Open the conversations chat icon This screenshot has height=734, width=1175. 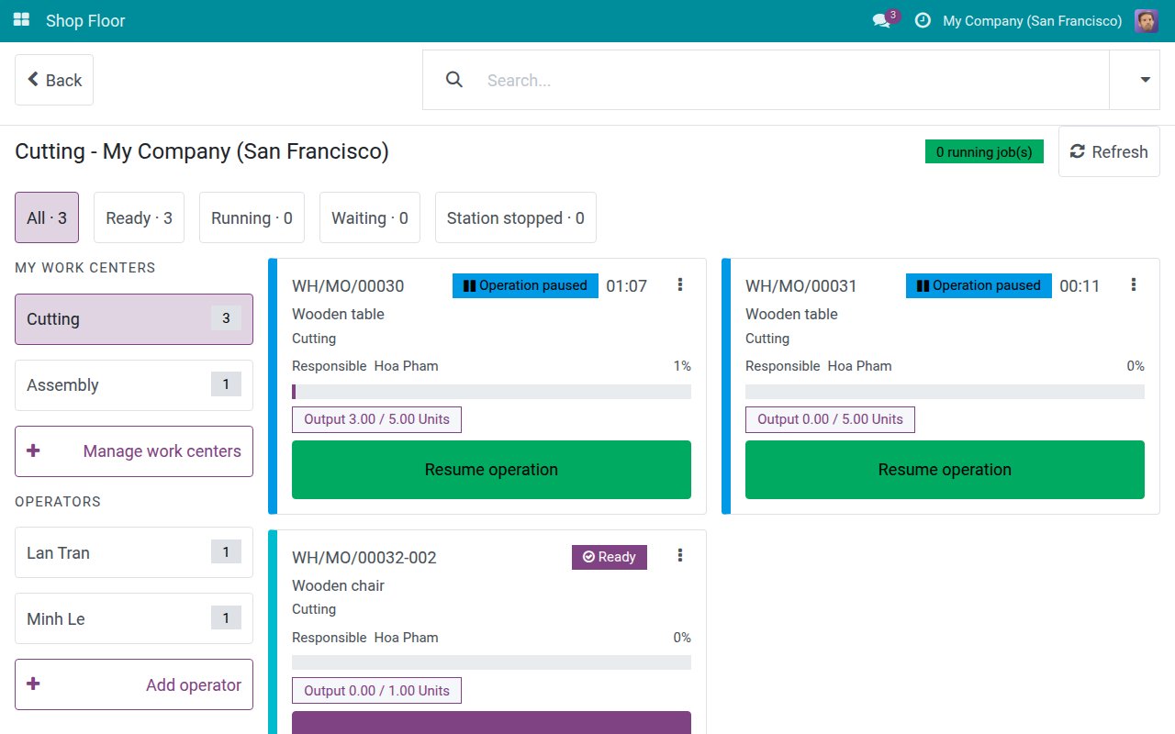[881, 20]
